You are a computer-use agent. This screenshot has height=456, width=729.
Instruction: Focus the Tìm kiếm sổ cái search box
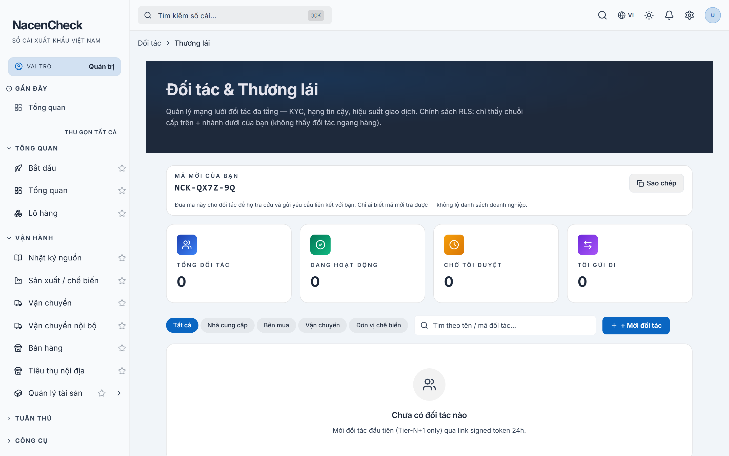click(235, 15)
